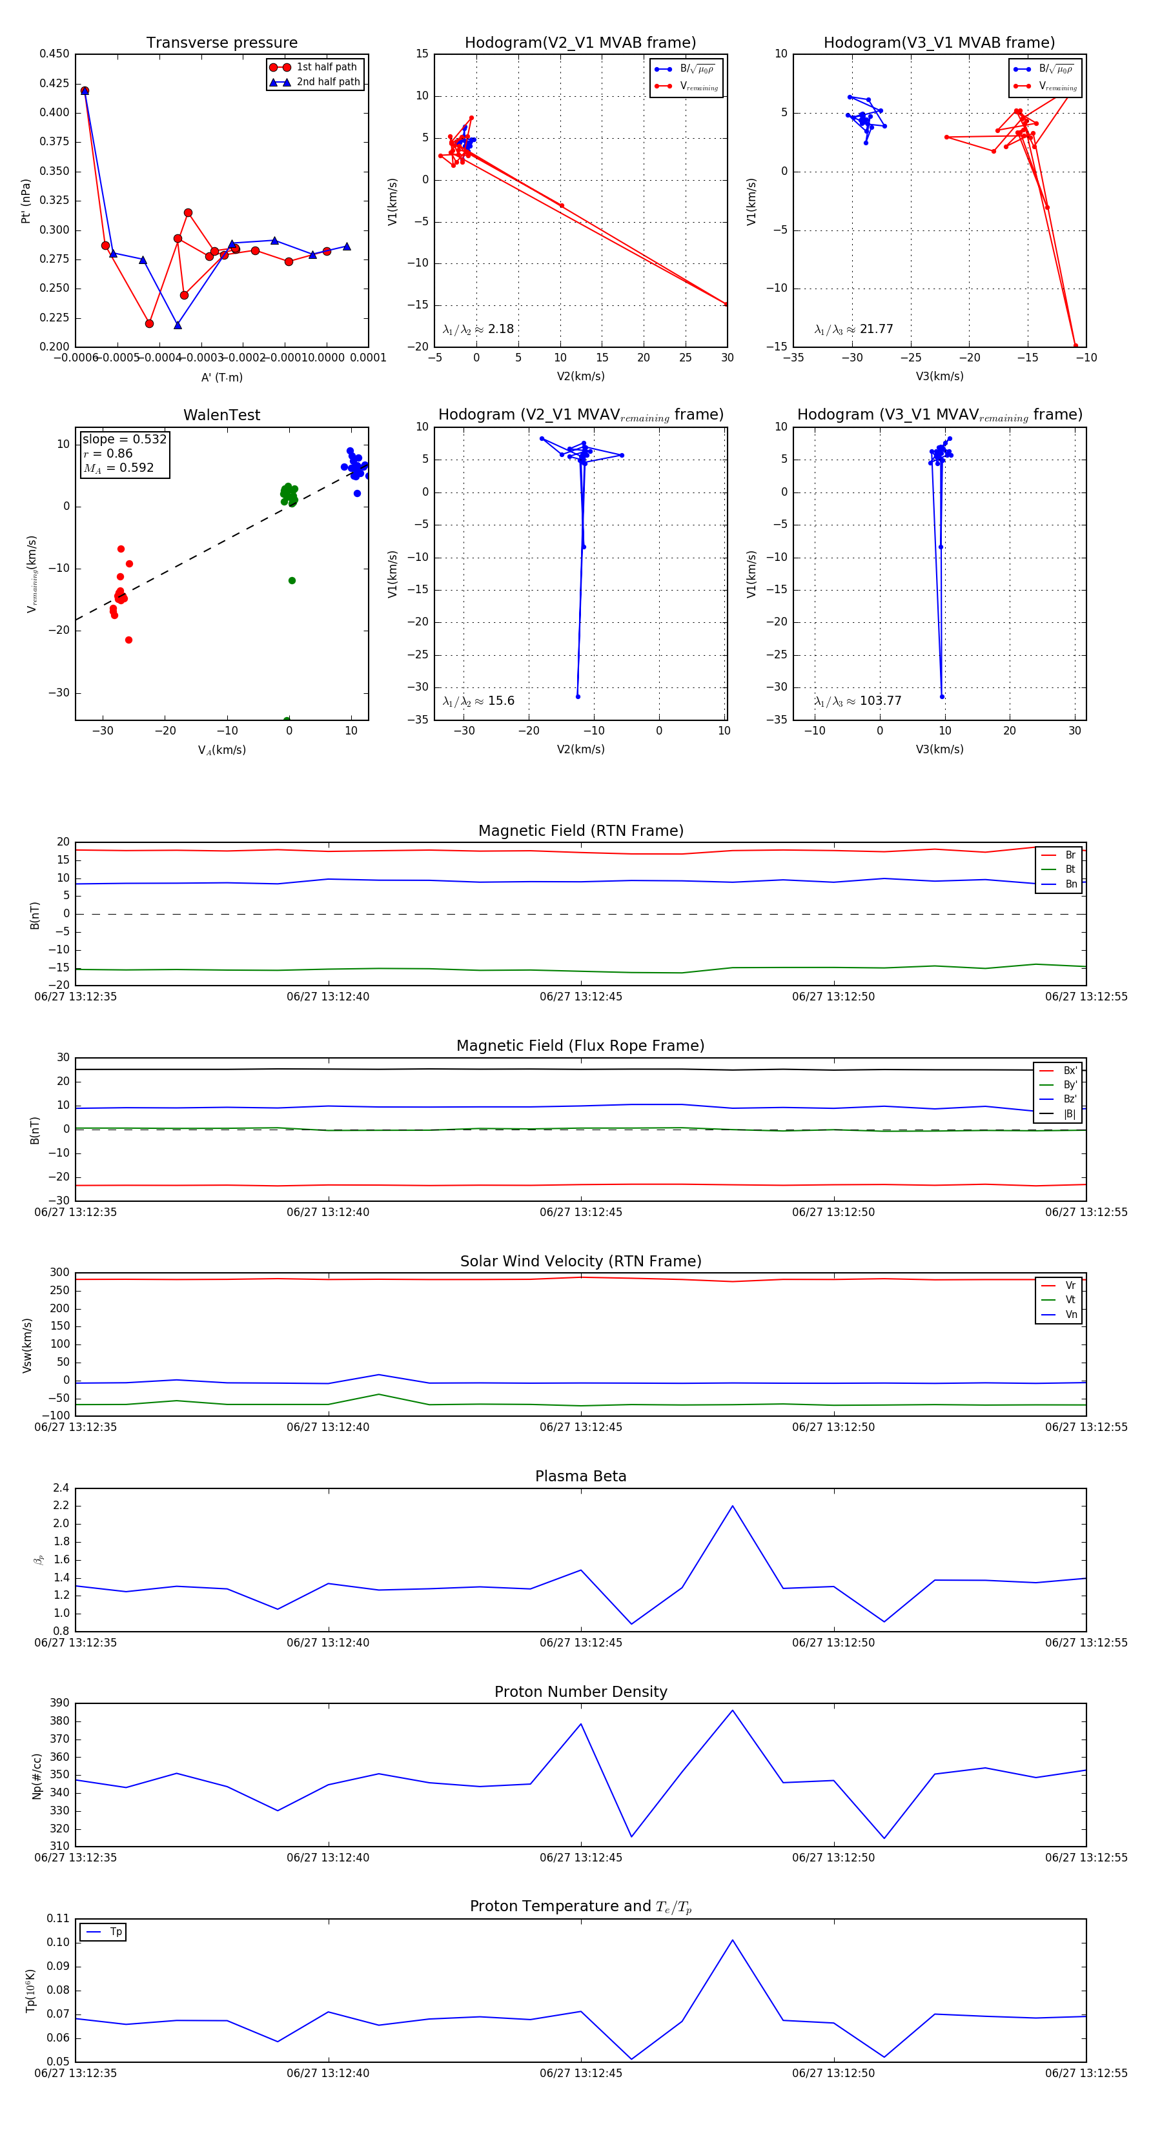Click the λ1/λ2 ≈ 15.6 annotation
The width and height of the screenshot is (1162, 2130).
click(x=478, y=701)
